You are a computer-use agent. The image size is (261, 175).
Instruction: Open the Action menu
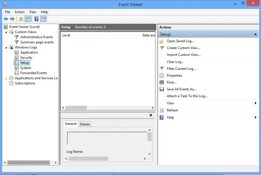pos(20,12)
